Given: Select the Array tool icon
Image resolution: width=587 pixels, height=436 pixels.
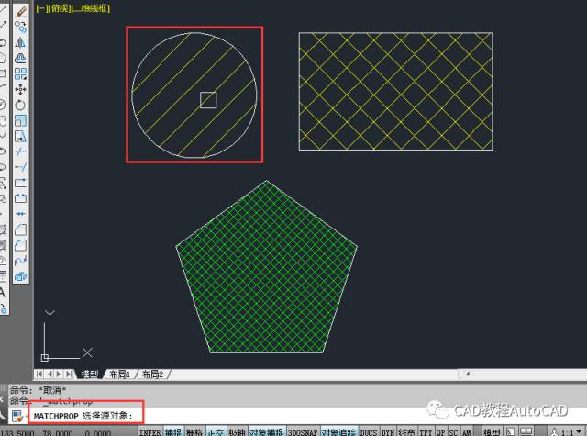Looking at the screenshot, I should pos(20,73).
